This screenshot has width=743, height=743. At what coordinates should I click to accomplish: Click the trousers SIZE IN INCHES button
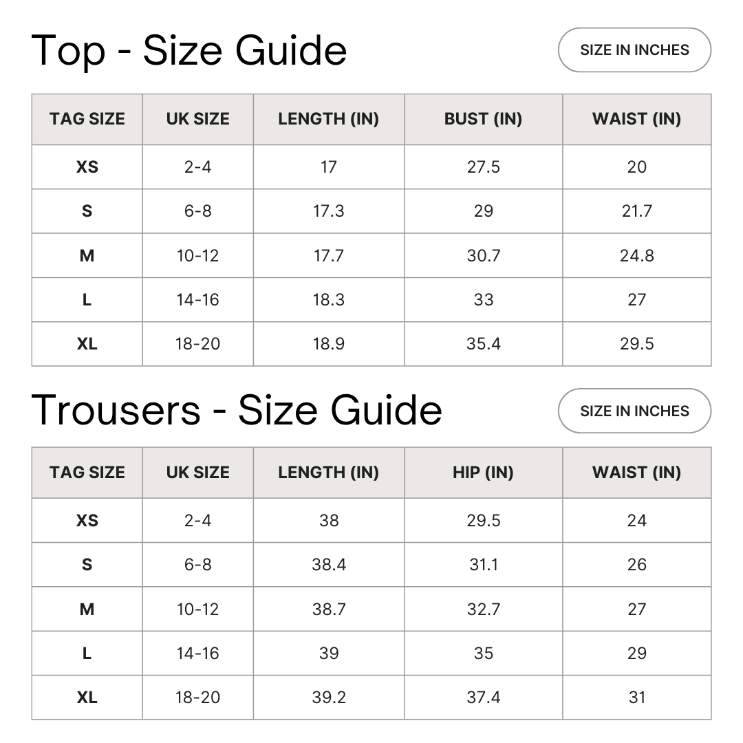coord(634,411)
